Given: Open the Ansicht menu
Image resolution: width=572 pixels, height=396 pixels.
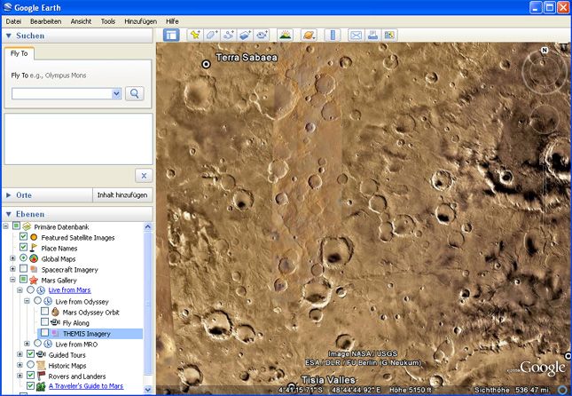Looking at the screenshot, I should [x=81, y=21].
